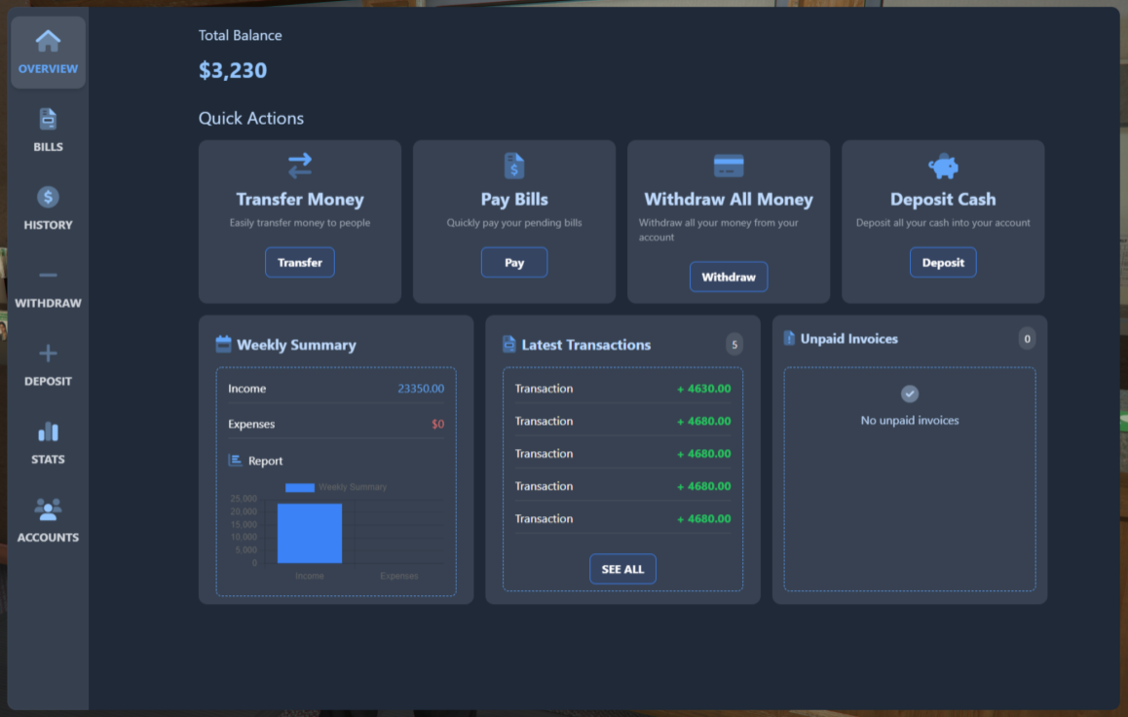Viewport: 1128px width, 717px height.
Task: Open the Withdraw section from the sidebar
Action: tap(48, 287)
